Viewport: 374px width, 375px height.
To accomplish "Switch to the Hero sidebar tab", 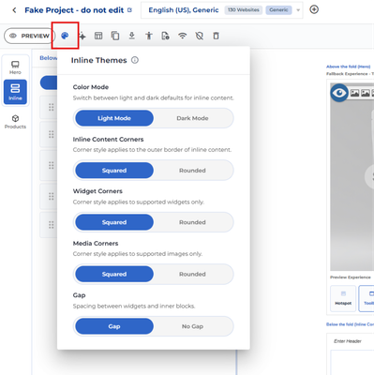I will click(15, 67).
